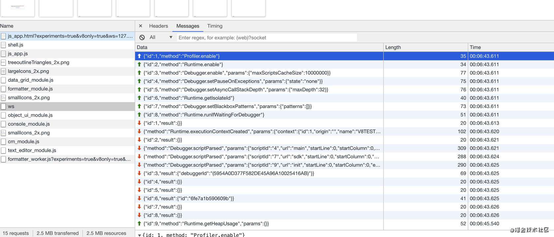554x237 pixels.
Task: Select the formatter_worker.js request
Action: (67, 159)
